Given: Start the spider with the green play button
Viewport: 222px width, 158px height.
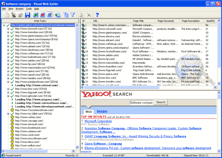Looking at the screenshot, I should pyautogui.click(x=36, y=15).
